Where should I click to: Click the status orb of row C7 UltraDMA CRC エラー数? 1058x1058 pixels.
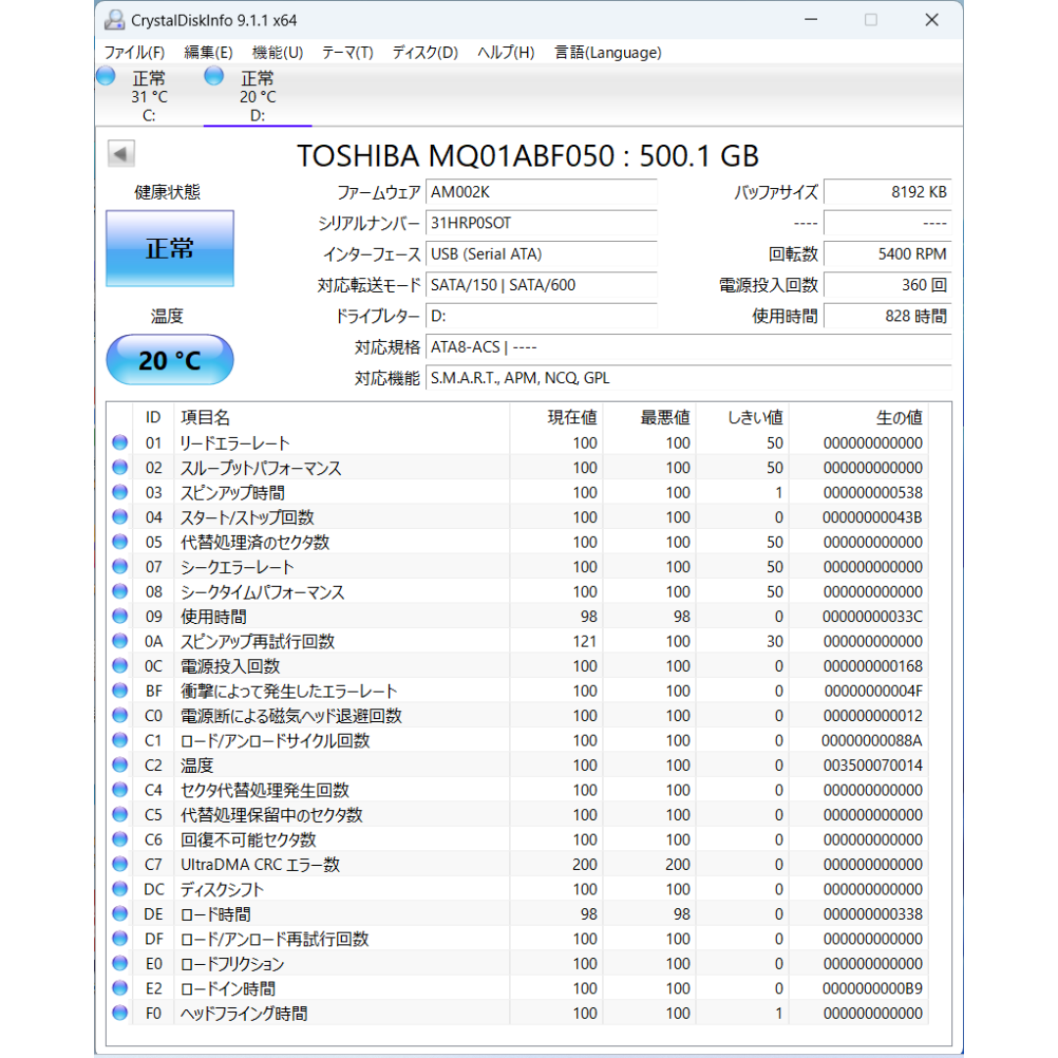point(120,864)
